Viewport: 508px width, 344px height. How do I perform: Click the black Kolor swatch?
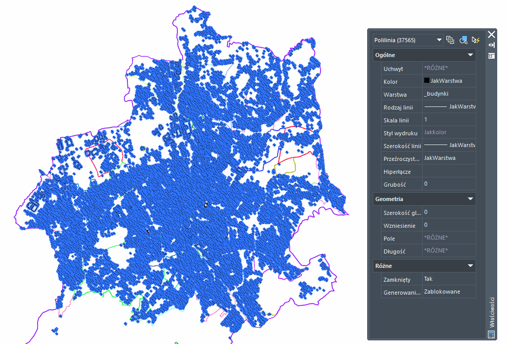[x=427, y=81]
